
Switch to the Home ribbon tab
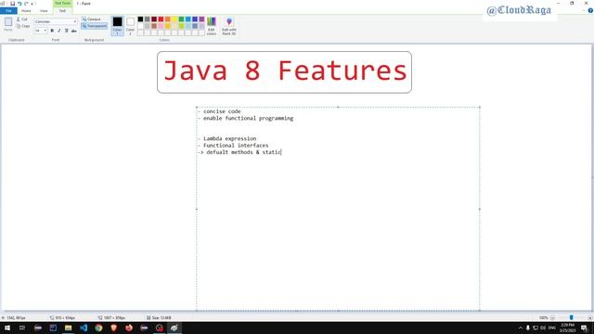26,11
